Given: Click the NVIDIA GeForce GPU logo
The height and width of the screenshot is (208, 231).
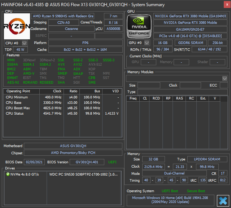Looking at the screenshot, I should 139,26.
